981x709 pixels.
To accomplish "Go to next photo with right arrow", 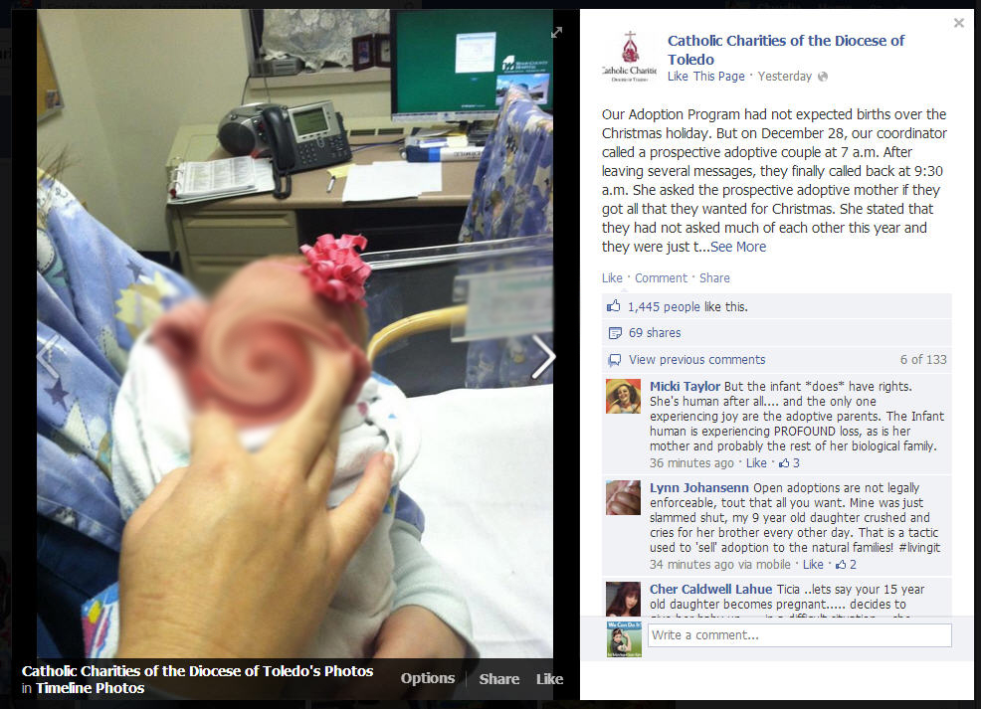I will (543, 357).
